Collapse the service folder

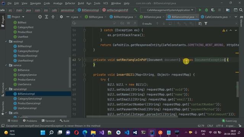click(6, 65)
